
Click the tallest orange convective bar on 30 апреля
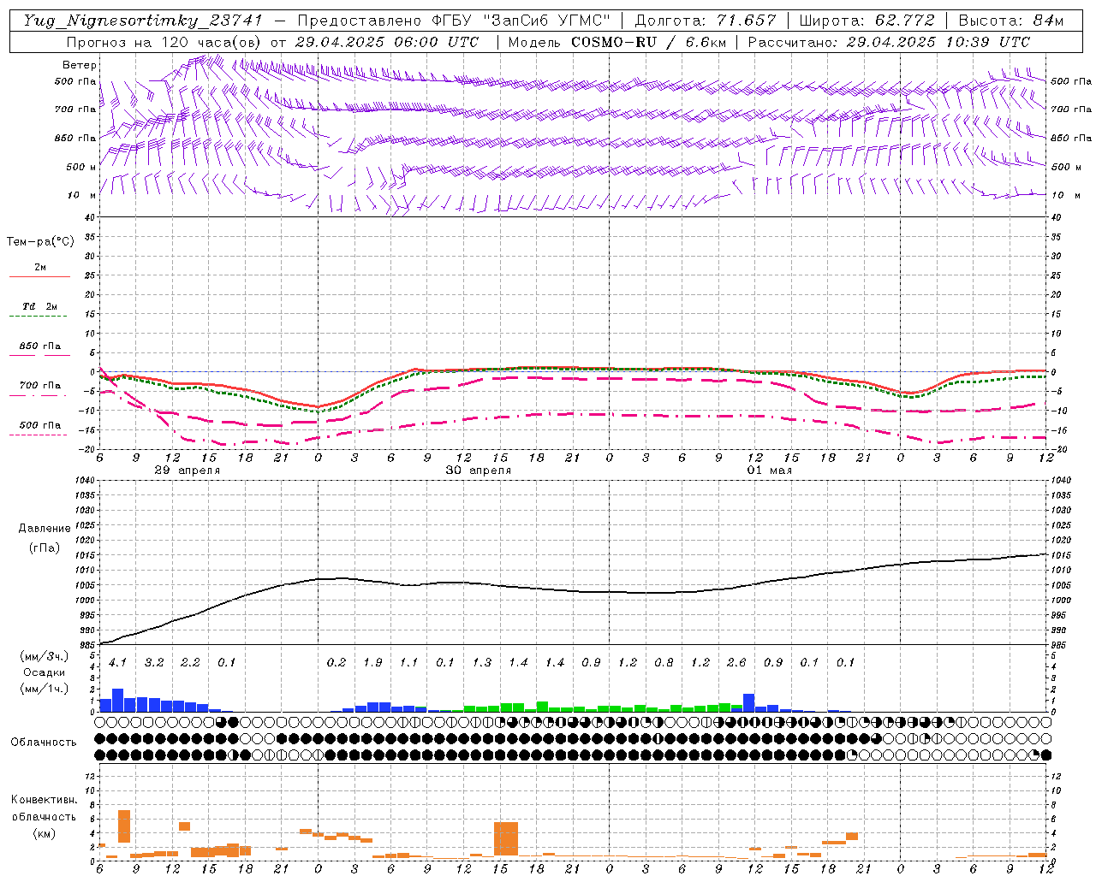pyautogui.click(x=506, y=838)
